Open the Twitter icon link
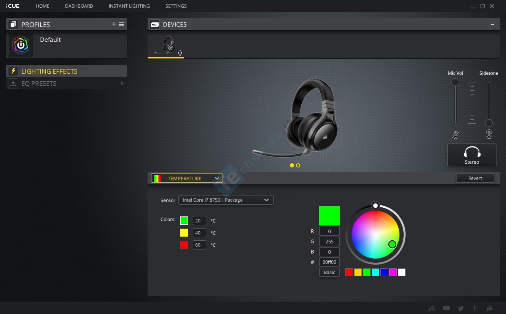This screenshot has height=314, width=506. (x=461, y=308)
